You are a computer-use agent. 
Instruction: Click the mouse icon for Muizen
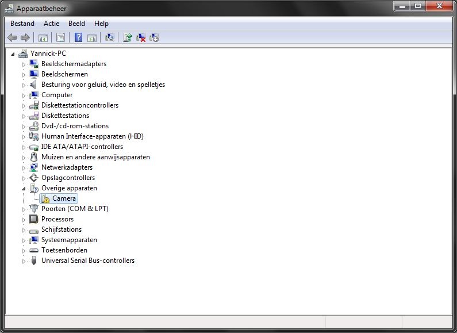coord(34,157)
